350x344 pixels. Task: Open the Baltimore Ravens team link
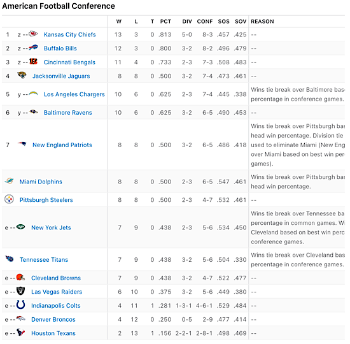pyautogui.click(x=68, y=113)
